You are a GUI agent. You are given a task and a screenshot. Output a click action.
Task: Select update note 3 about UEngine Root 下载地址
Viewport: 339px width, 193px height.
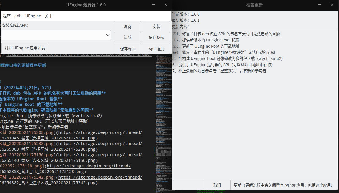click(206, 46)
